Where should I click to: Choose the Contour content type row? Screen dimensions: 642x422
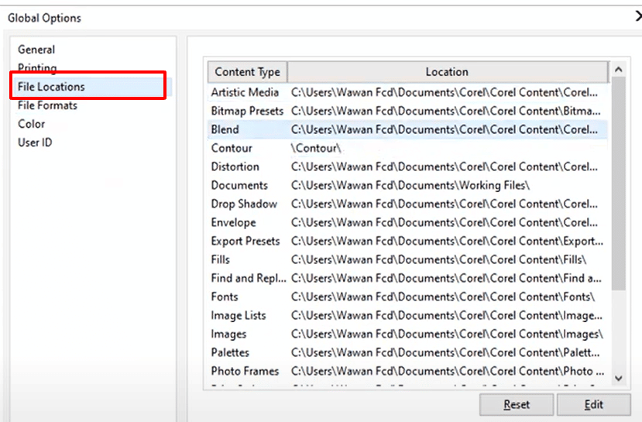coord(232,148)
